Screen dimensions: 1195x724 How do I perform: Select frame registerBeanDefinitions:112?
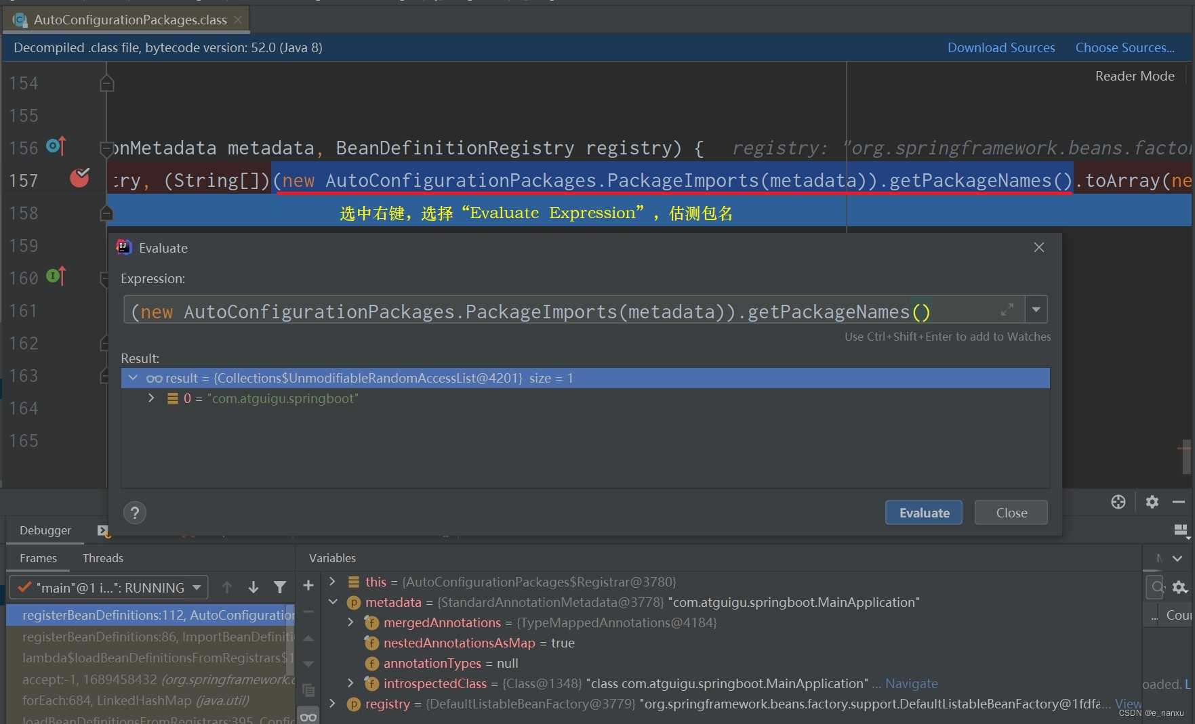[x=150, y=615]
